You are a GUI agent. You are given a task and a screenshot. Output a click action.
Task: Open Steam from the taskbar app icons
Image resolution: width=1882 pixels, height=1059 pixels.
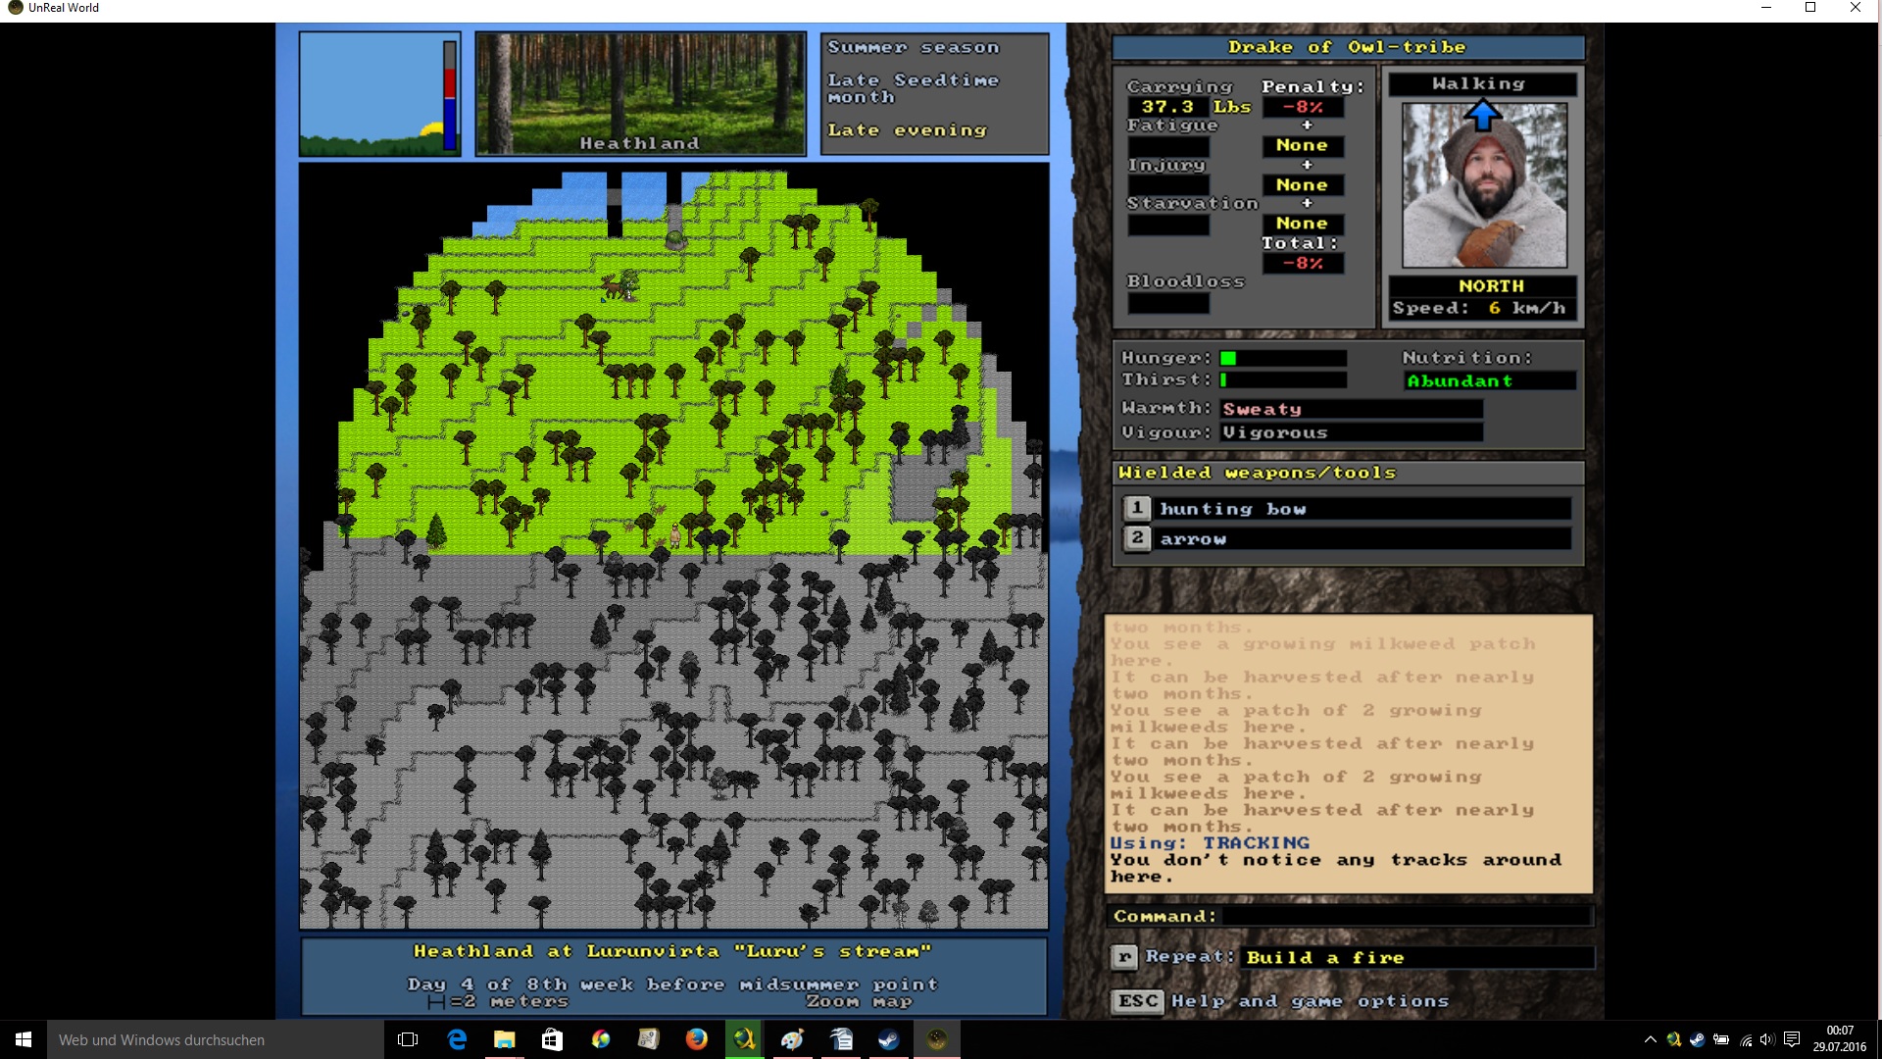pyautogui.click(x=888, y=1039)
